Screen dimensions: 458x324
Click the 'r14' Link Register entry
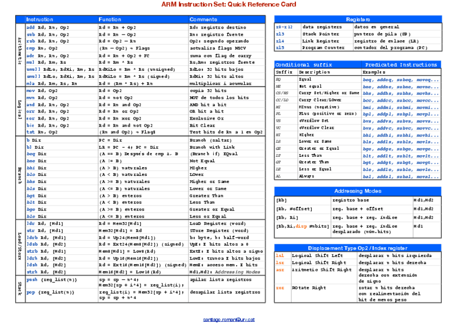pyautogui.click(x=280, y=41)
